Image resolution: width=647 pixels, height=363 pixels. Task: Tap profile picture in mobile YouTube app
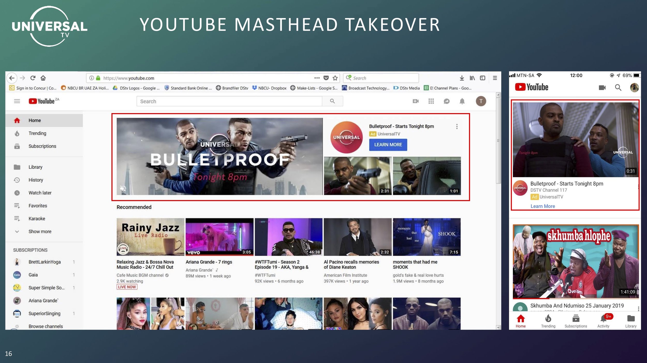tap(634, 88)
